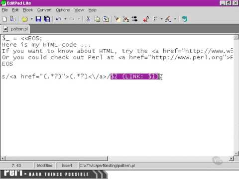Viewport: 239px width, 179px height.
Task: Click the grayed-out Redo icon
Action: tap(72, 19)
